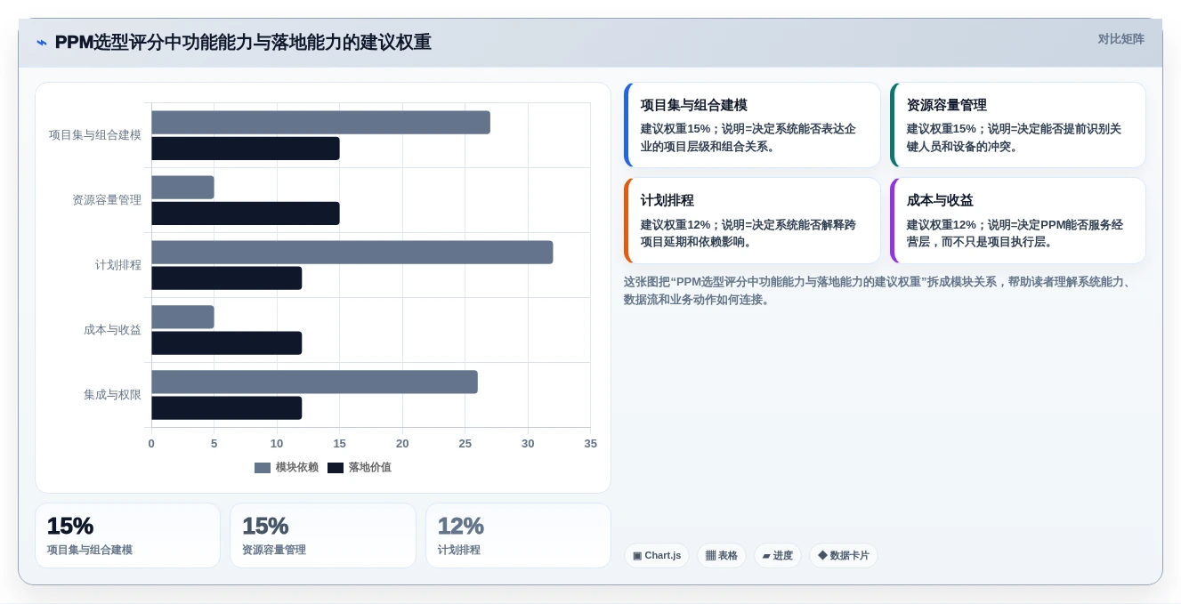Click the x-axis tick value 35
Viewport: 1181px width, 604px height.
590,444
